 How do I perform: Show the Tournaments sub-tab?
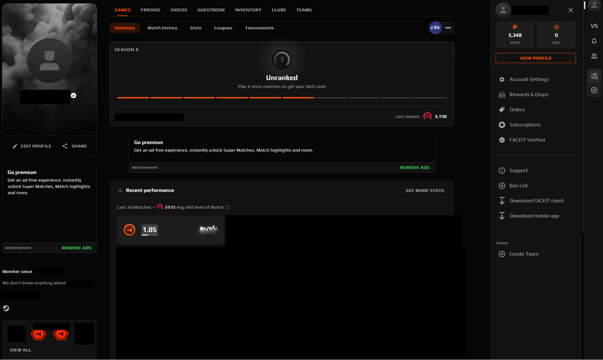point(260,28)
